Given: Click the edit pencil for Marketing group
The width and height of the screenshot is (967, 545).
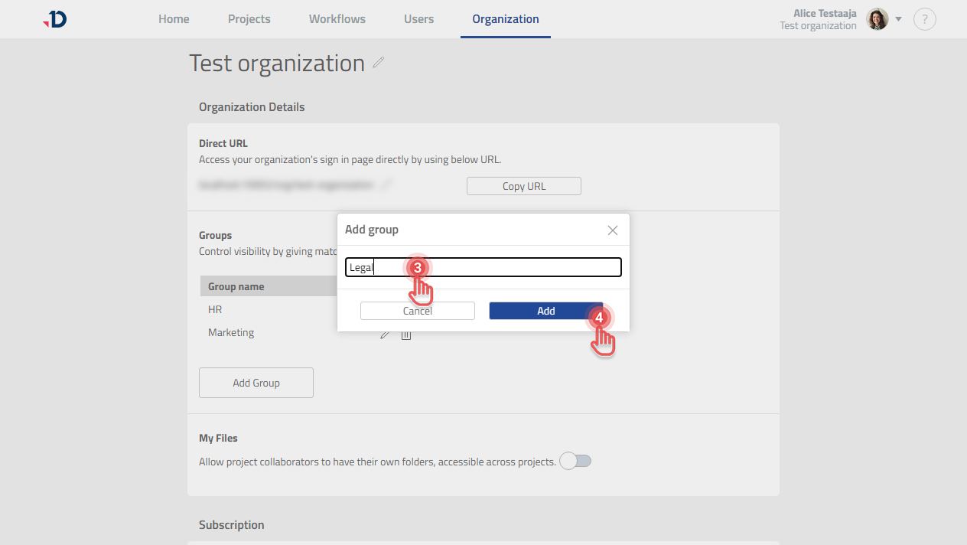Looking at the screenshot, I should pos(385,334).
